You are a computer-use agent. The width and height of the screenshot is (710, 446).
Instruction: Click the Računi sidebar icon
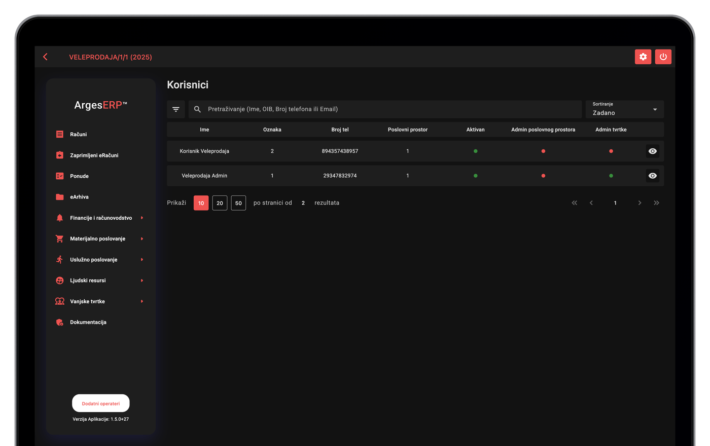[60, 134]
